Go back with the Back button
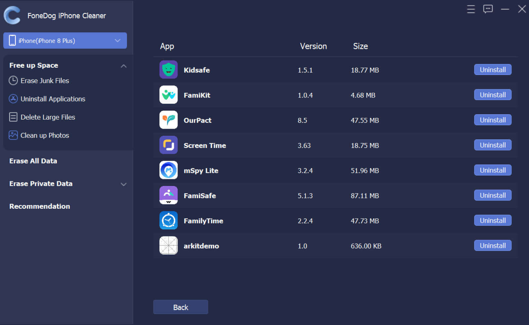The image size is (529, 325). tap(181, 307)
